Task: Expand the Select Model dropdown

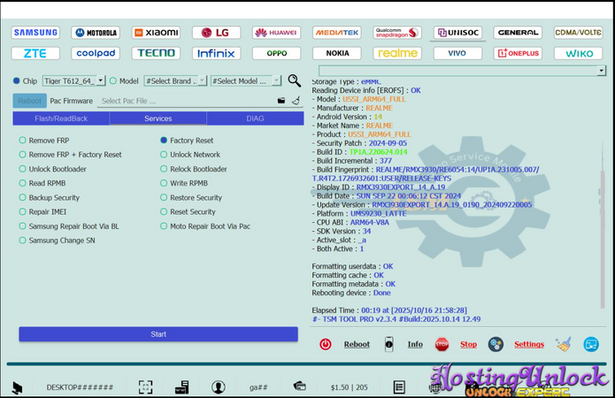Action: tap(244, 81)
